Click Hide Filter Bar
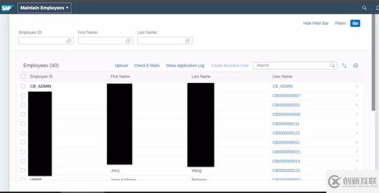The width and height of the screenshot is (379, 193). pyautogui.click(x=316, y=23)
